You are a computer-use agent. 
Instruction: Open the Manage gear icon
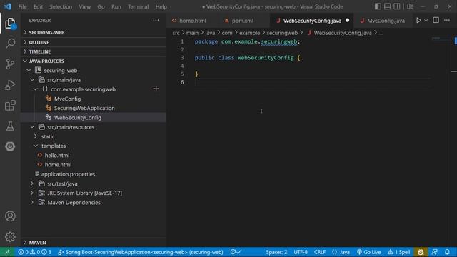(x=10, y=236)
